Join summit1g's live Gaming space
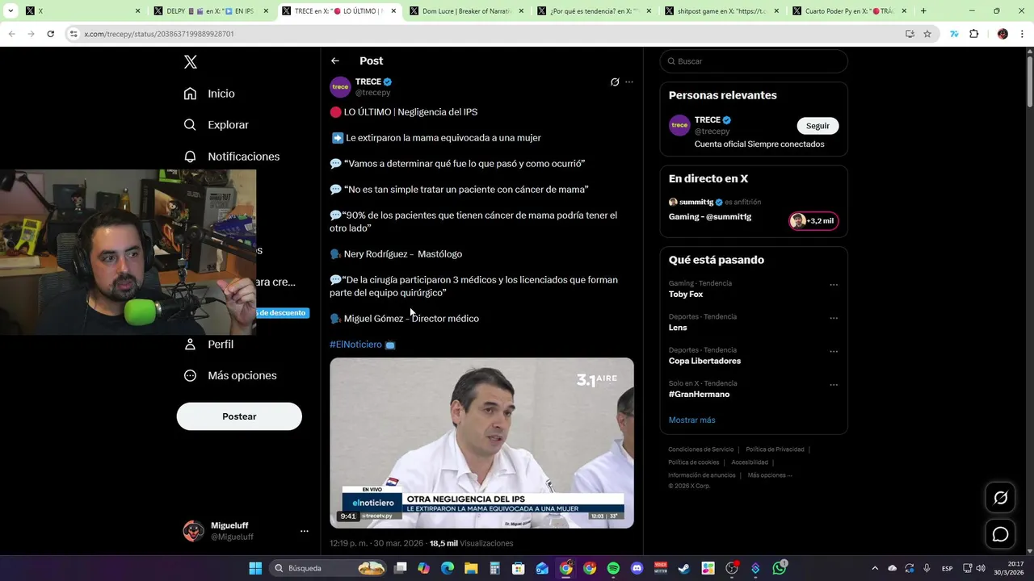The height and width of the screenshot is (581, 1034). [710, 217]
